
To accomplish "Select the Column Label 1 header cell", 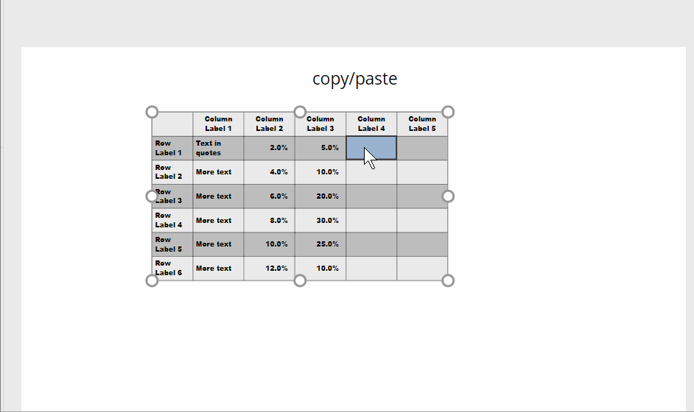I will point(218,124).
